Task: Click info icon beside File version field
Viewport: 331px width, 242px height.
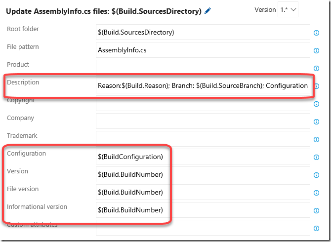Action: point(316,193)
